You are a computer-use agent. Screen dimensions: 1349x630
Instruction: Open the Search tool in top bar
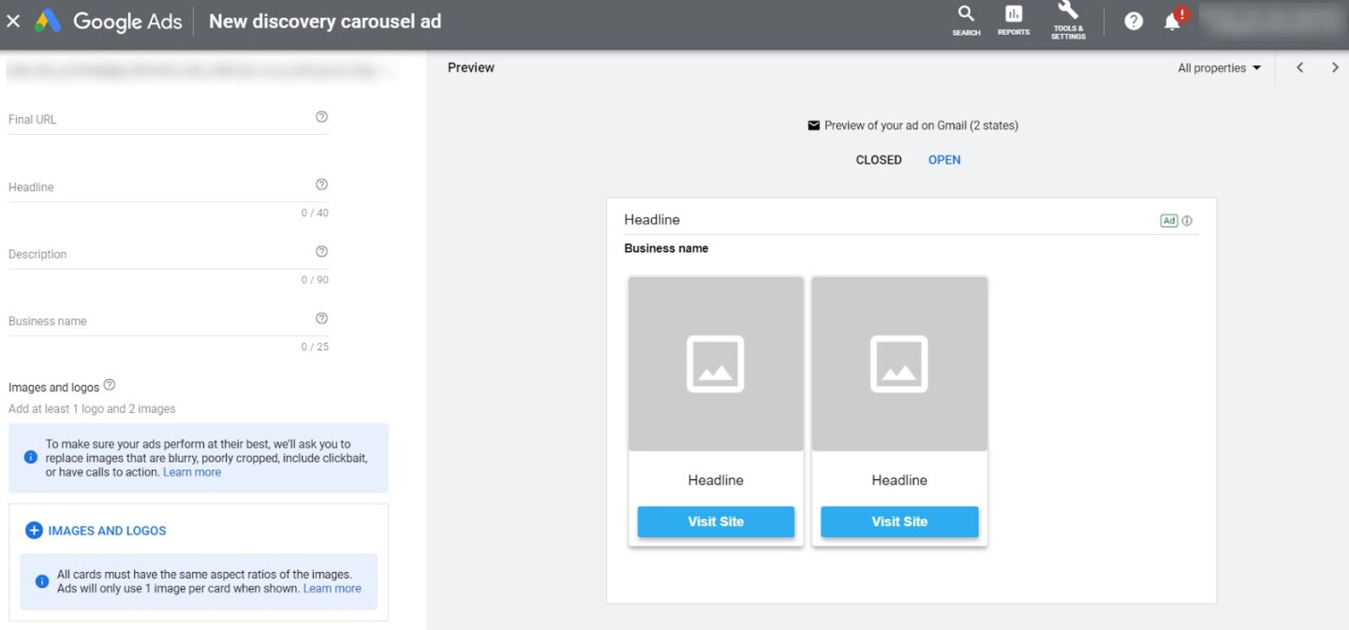(x=966, y=20)
